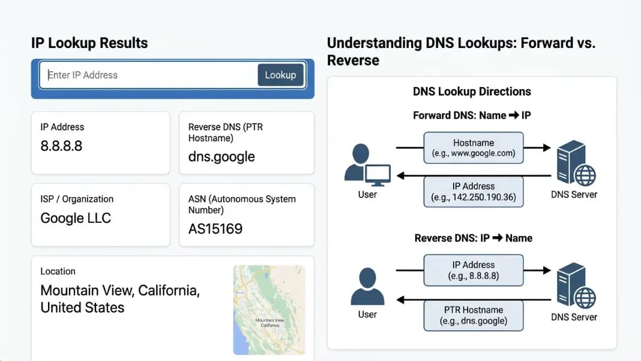The height and width of the screenshot is (361, 641).
Task: Click the Understanding DNS Lookups heading
Action: (461, 52)
